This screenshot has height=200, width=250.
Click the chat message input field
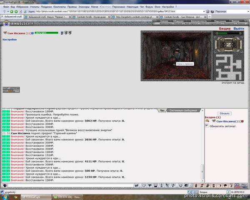71,185
